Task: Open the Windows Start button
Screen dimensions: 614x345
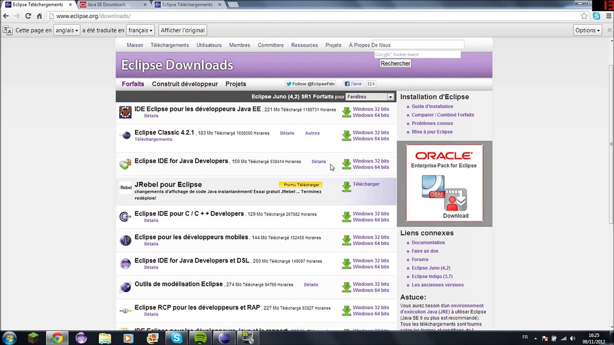Action: [x=9, y=338]
